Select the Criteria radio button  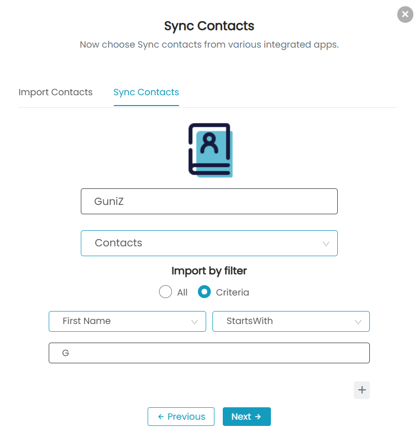[204, 292]
